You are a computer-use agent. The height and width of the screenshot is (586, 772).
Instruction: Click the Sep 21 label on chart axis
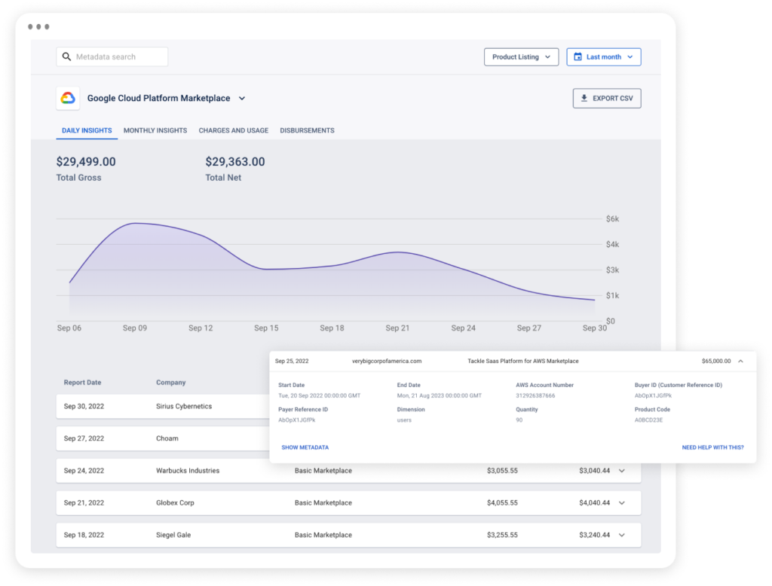click(x=397, y=328)
